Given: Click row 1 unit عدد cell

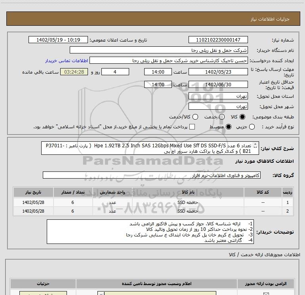Looking at the screenshot, I should (x=112, y=202).
